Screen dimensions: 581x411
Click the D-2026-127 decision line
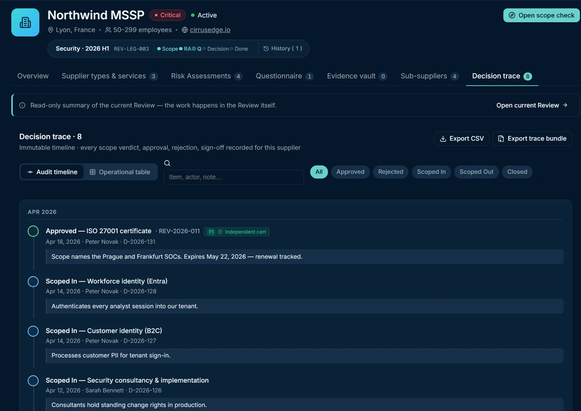(x=101, y=341)
